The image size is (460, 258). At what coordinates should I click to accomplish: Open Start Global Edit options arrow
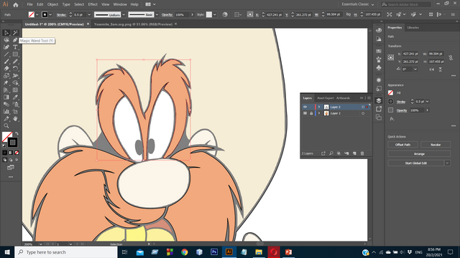click(x=447, y=163)
